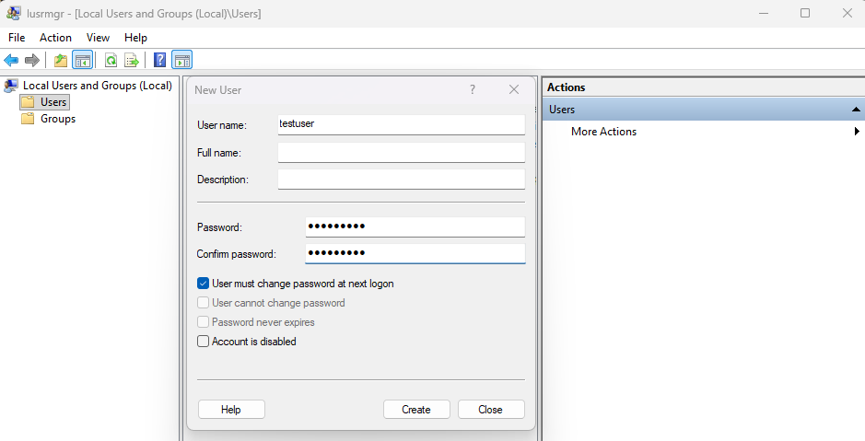This screenshot has height=441, width=865.
Task: Close the New User dialog with X
Action: [x=514, y=89]
